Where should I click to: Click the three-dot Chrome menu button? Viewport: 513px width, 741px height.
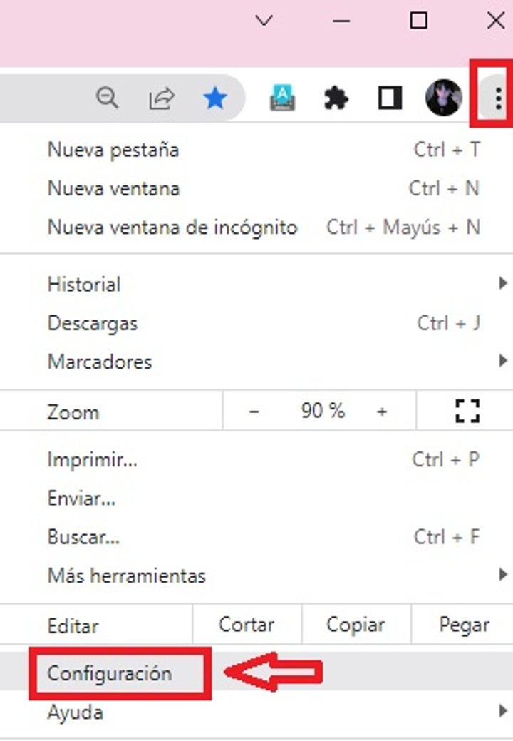tap(497, 98)
